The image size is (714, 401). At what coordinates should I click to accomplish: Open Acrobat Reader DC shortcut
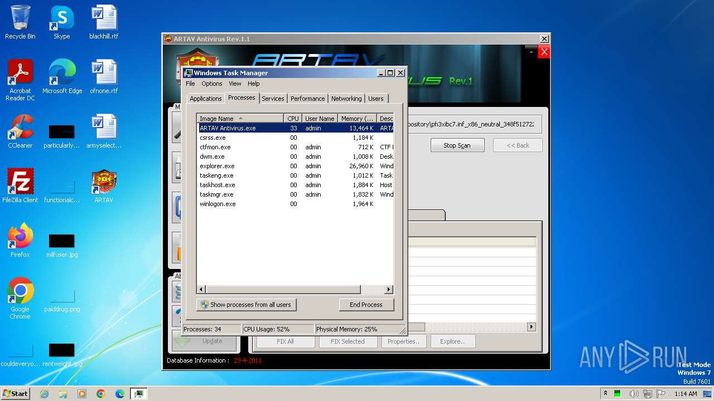pos(20,80)
